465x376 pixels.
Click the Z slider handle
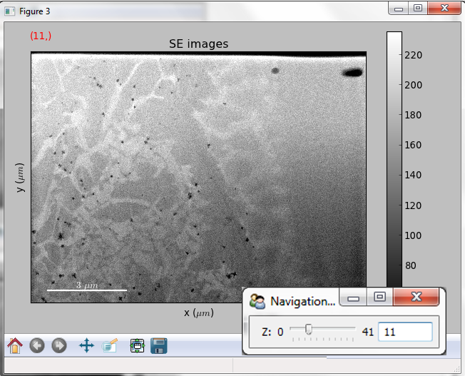coord(308,330)
